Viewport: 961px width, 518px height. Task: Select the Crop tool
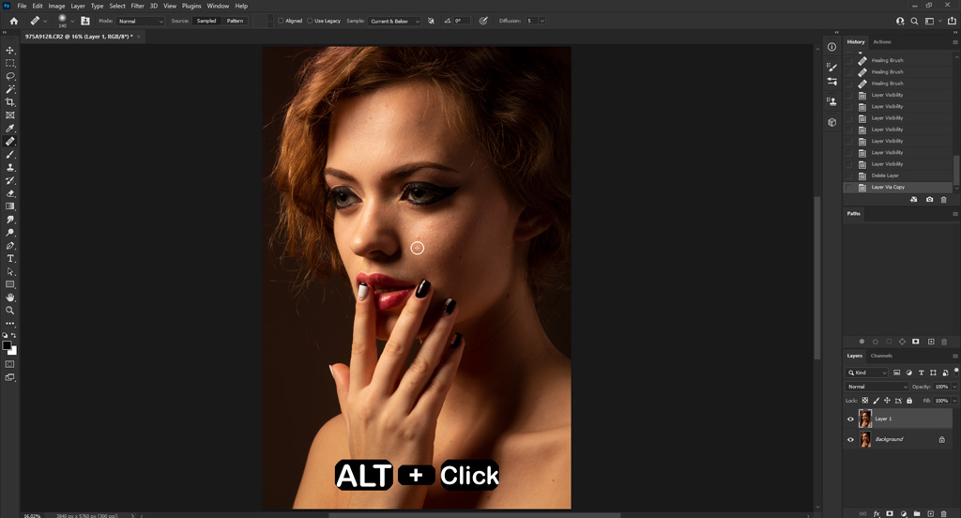coord(9,102)
